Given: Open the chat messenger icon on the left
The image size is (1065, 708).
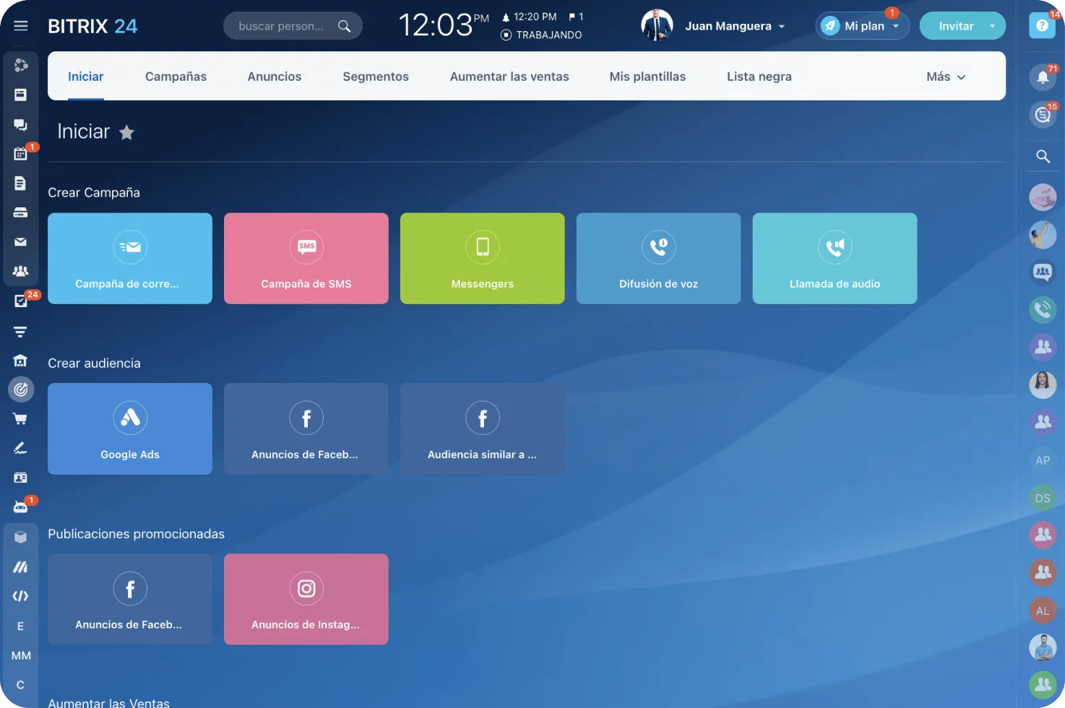Looking at the screenshot, I should point(20,124).
